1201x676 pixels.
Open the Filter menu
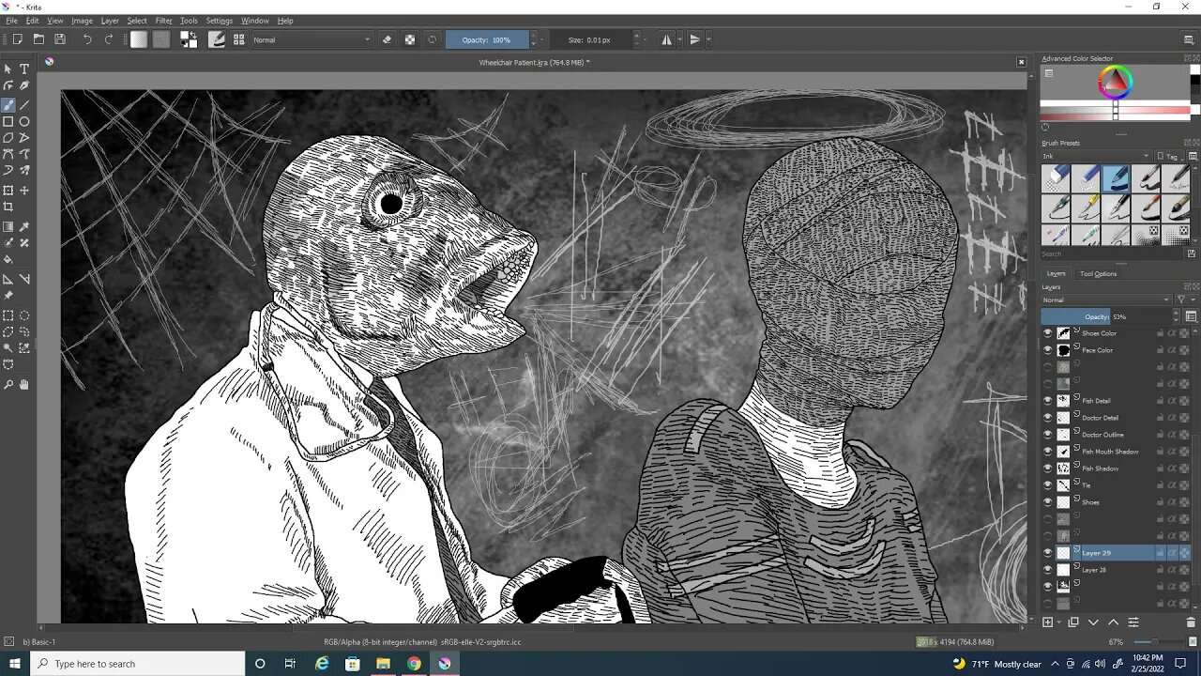163,20
